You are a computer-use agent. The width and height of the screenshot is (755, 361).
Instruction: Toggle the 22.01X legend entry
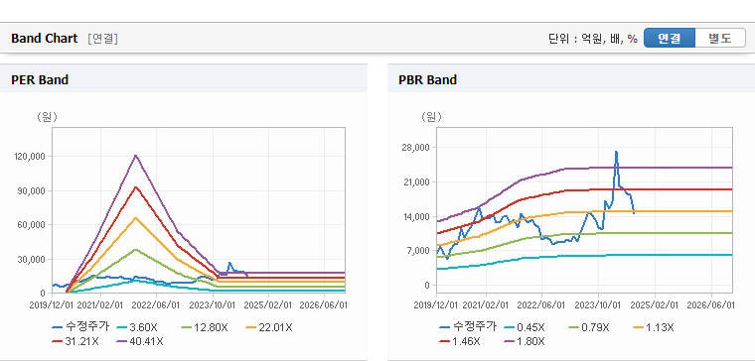(x=268, y=327)
